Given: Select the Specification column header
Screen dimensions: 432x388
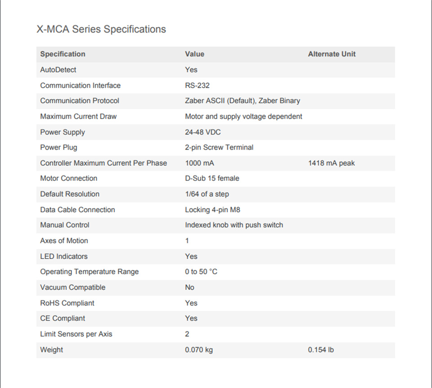Looking at the screenshot, I should pos(63,54).
